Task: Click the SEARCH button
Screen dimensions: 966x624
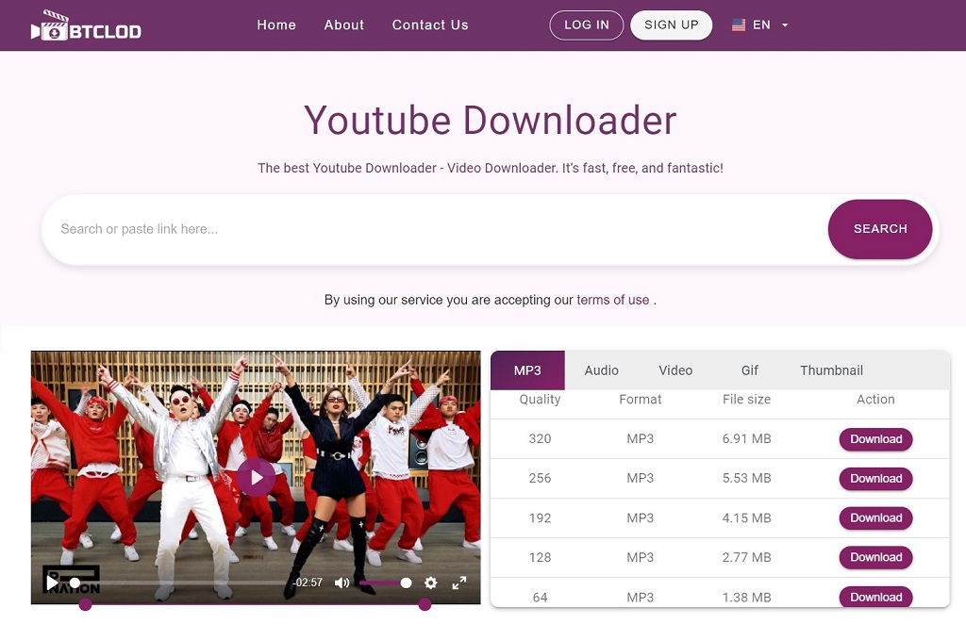Action: tap(880, 229)
